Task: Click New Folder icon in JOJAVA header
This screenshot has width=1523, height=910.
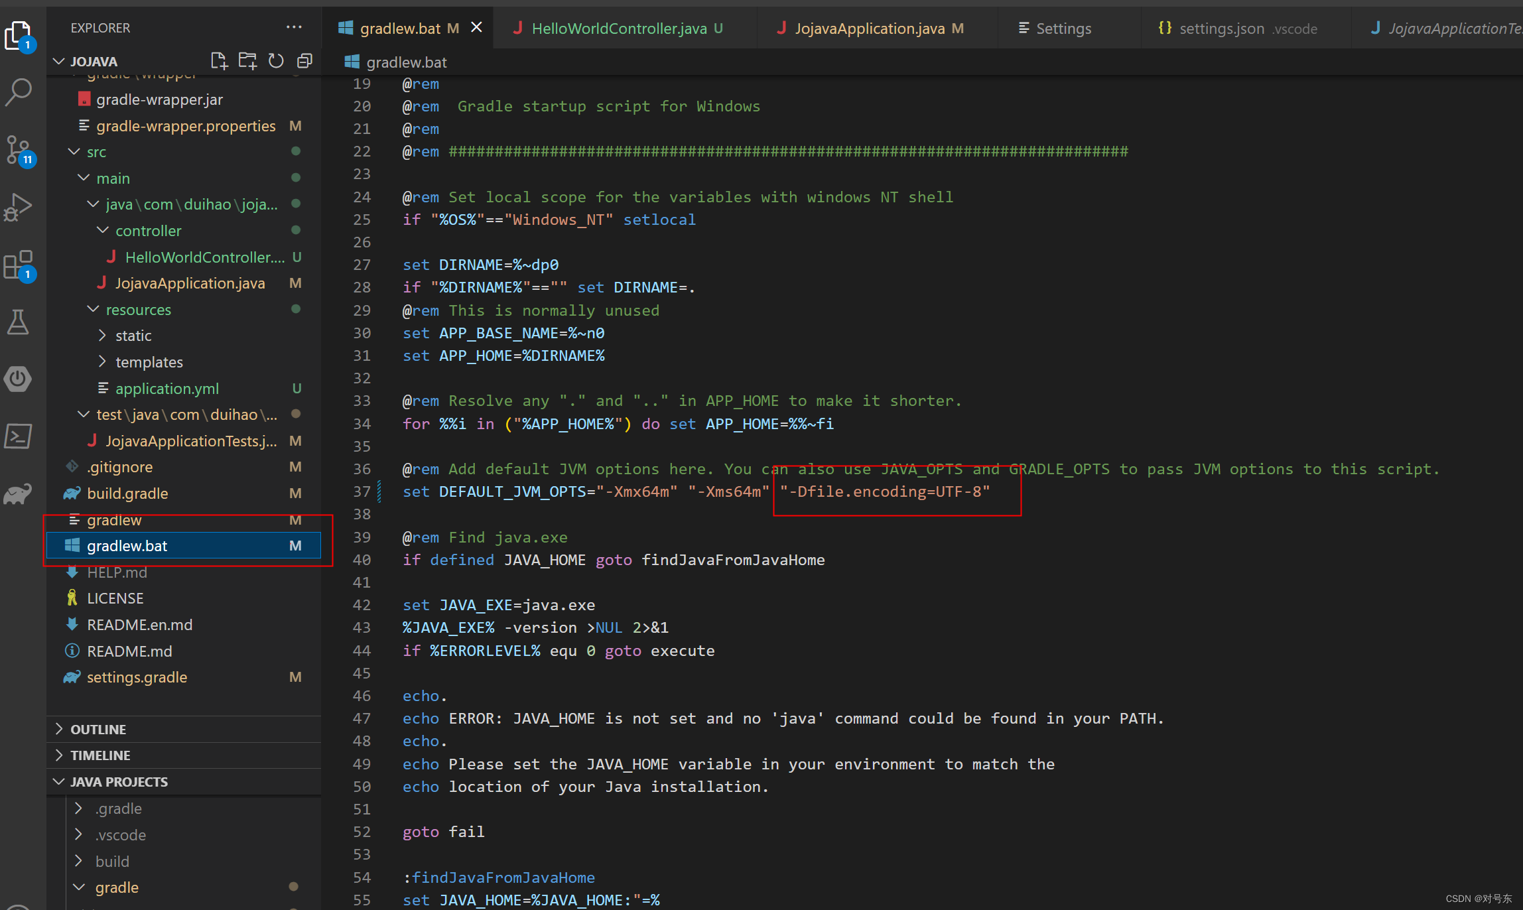Action: point(247,61)
